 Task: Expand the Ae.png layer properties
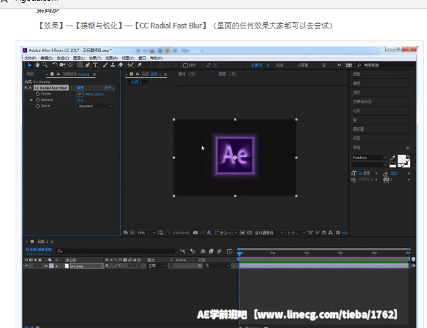pyautogui.click(x=46, y=266)
